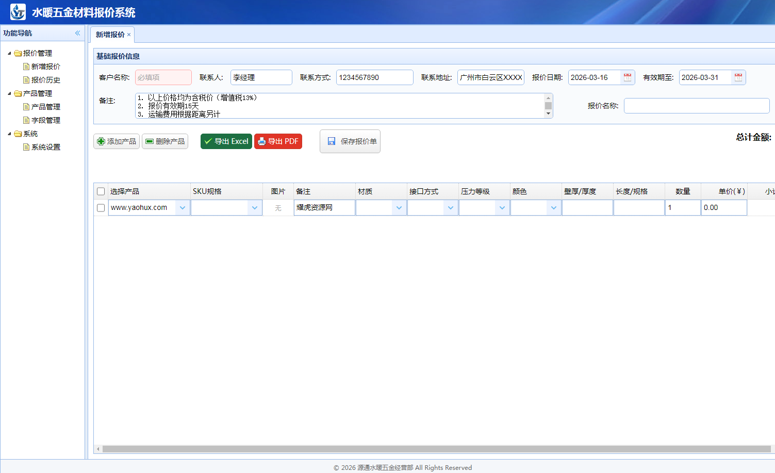775x473 pixels.
Task: Open 报价历史 in the navigation tree
Action: coord(45,80)
